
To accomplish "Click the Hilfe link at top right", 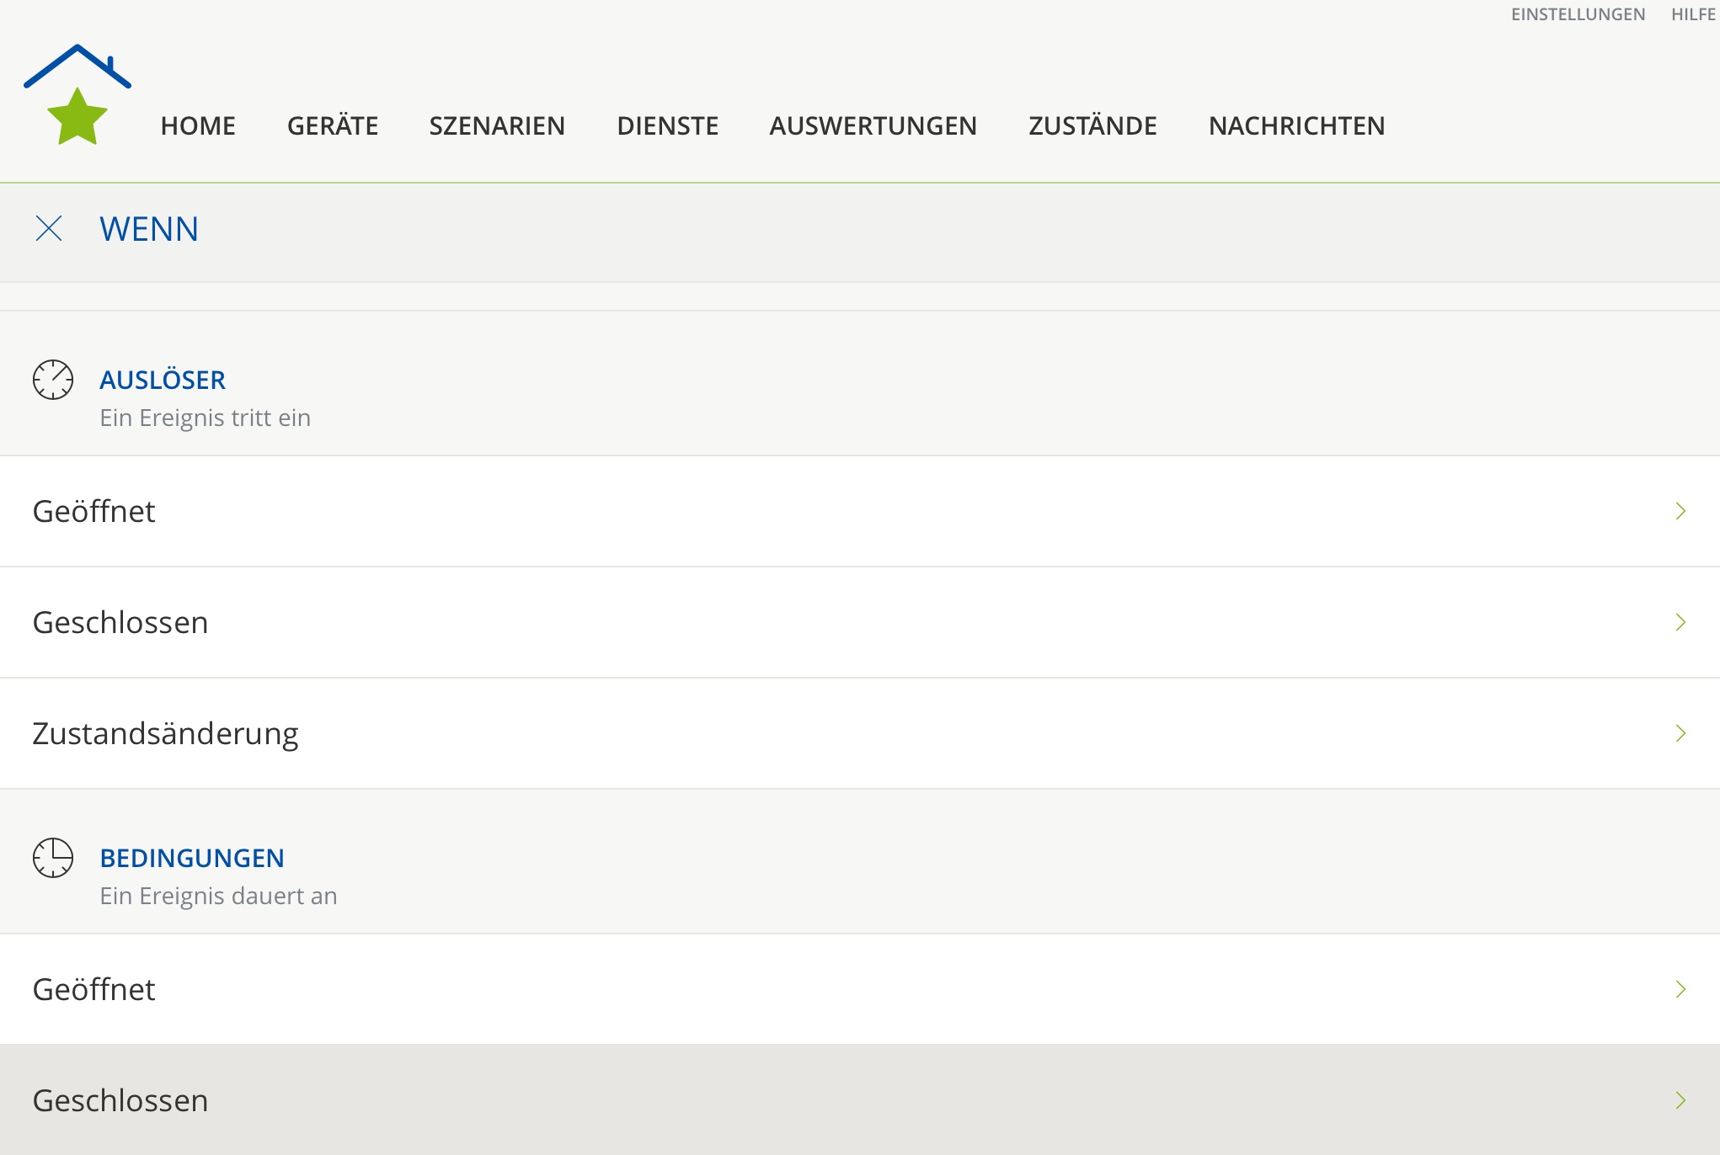I will [x=1693, y=14].
